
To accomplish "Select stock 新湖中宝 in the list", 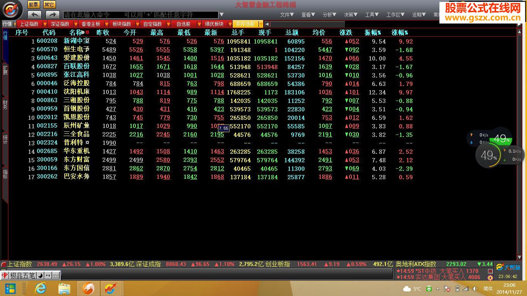I will tap(76, 41).
